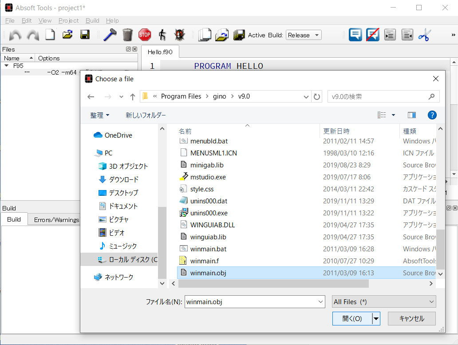The width and height of the screenshot is (458, 345).
Task: Collapse the F95 tree node
Action: (x=6, y=66)
